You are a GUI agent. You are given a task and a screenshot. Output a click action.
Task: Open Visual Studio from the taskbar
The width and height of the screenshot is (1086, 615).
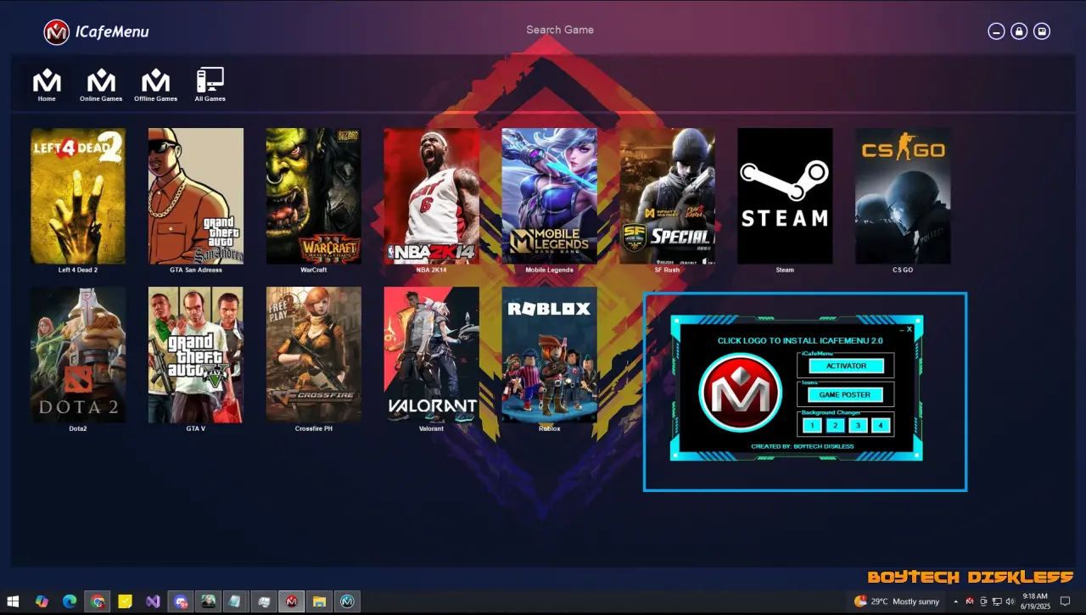[x=153, y=601]
